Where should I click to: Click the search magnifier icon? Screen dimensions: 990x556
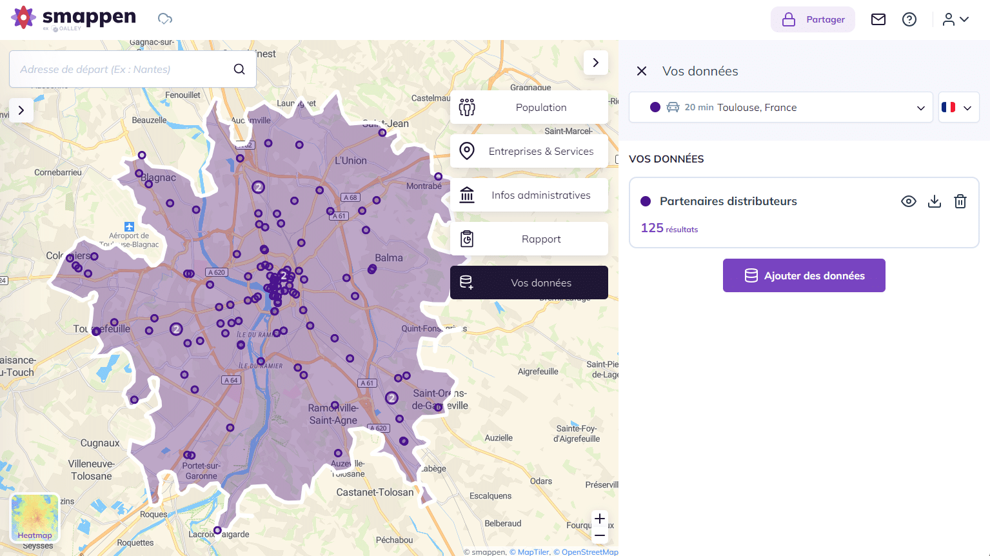click(239, 69)
